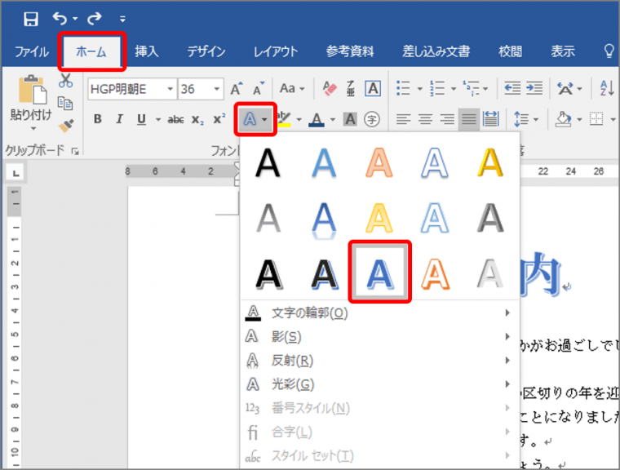
Task: Save the document with the floppy icon
Action: pos(30,19)
